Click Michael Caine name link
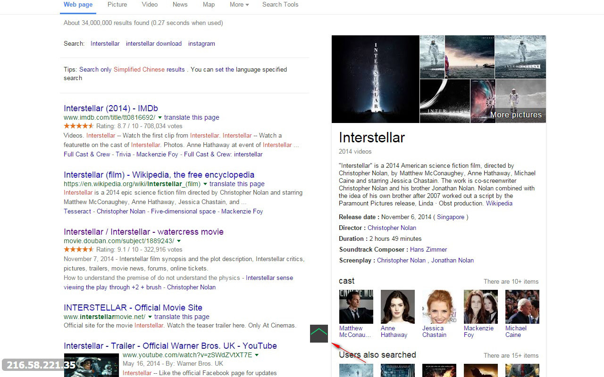604x377 pixels. coord(516,332)
